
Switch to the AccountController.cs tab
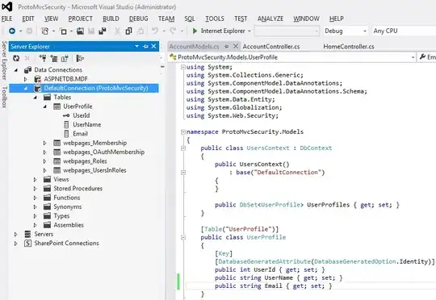click(x=271, y=47)
